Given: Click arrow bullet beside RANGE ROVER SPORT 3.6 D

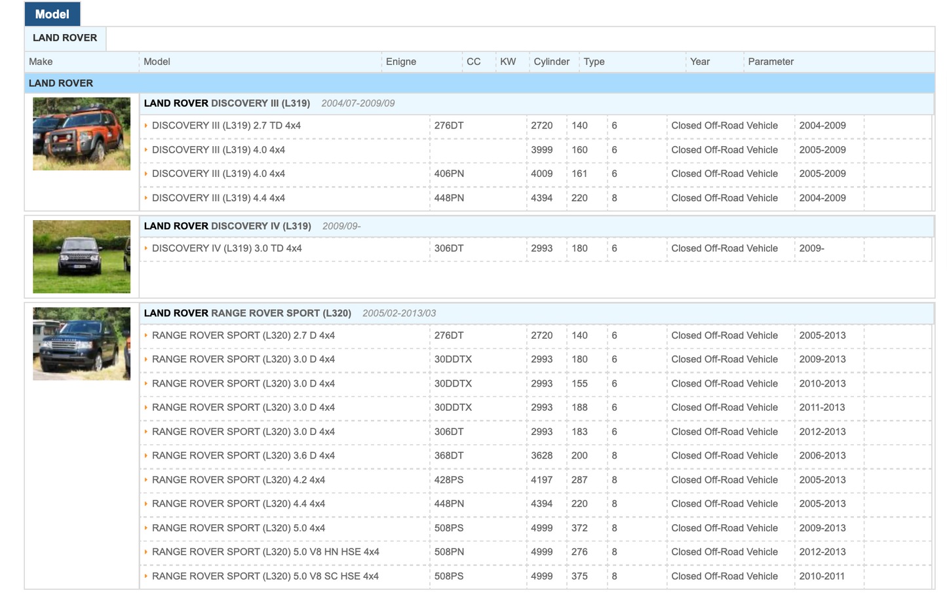Looking at the screenshot, I should [146, 456].
